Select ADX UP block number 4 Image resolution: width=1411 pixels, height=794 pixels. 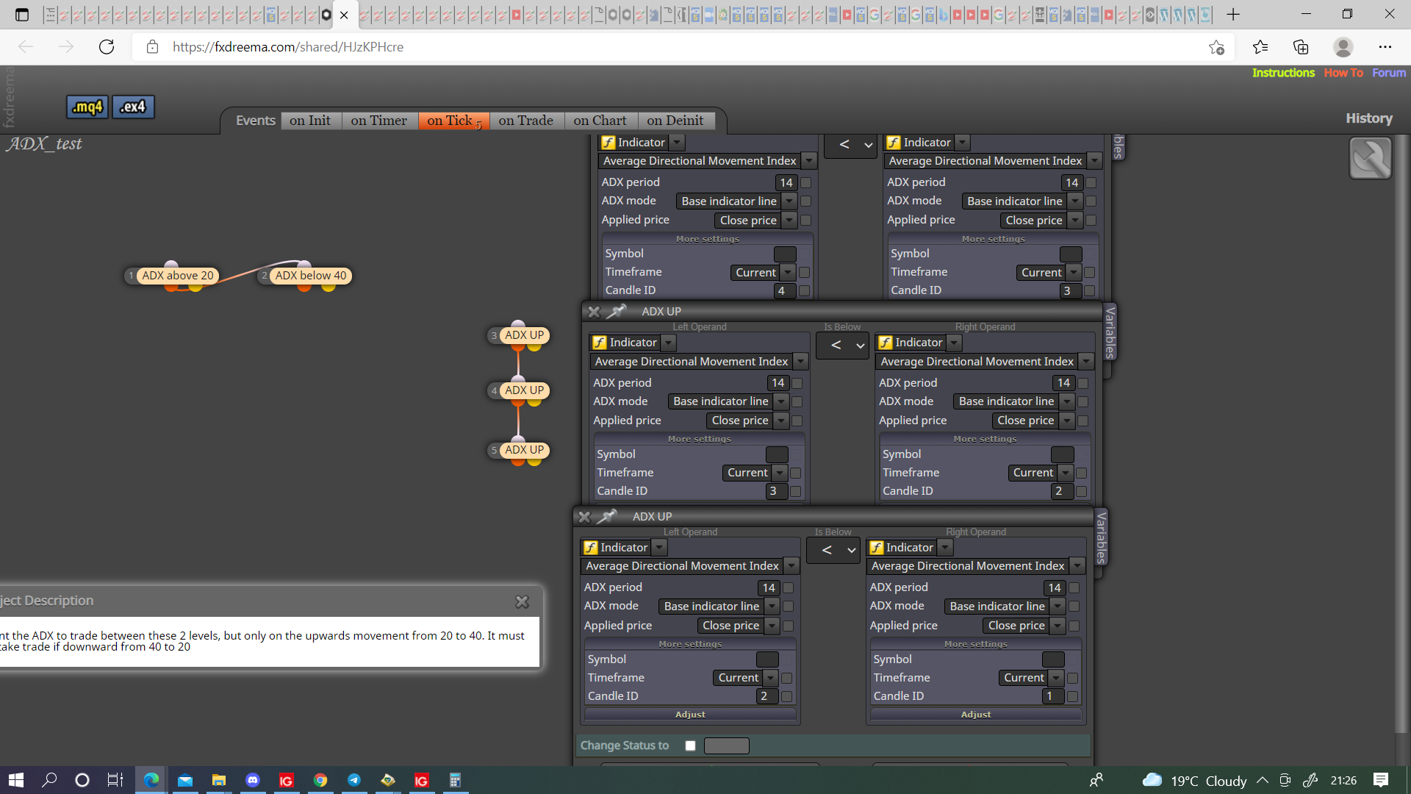click(524, 390)
